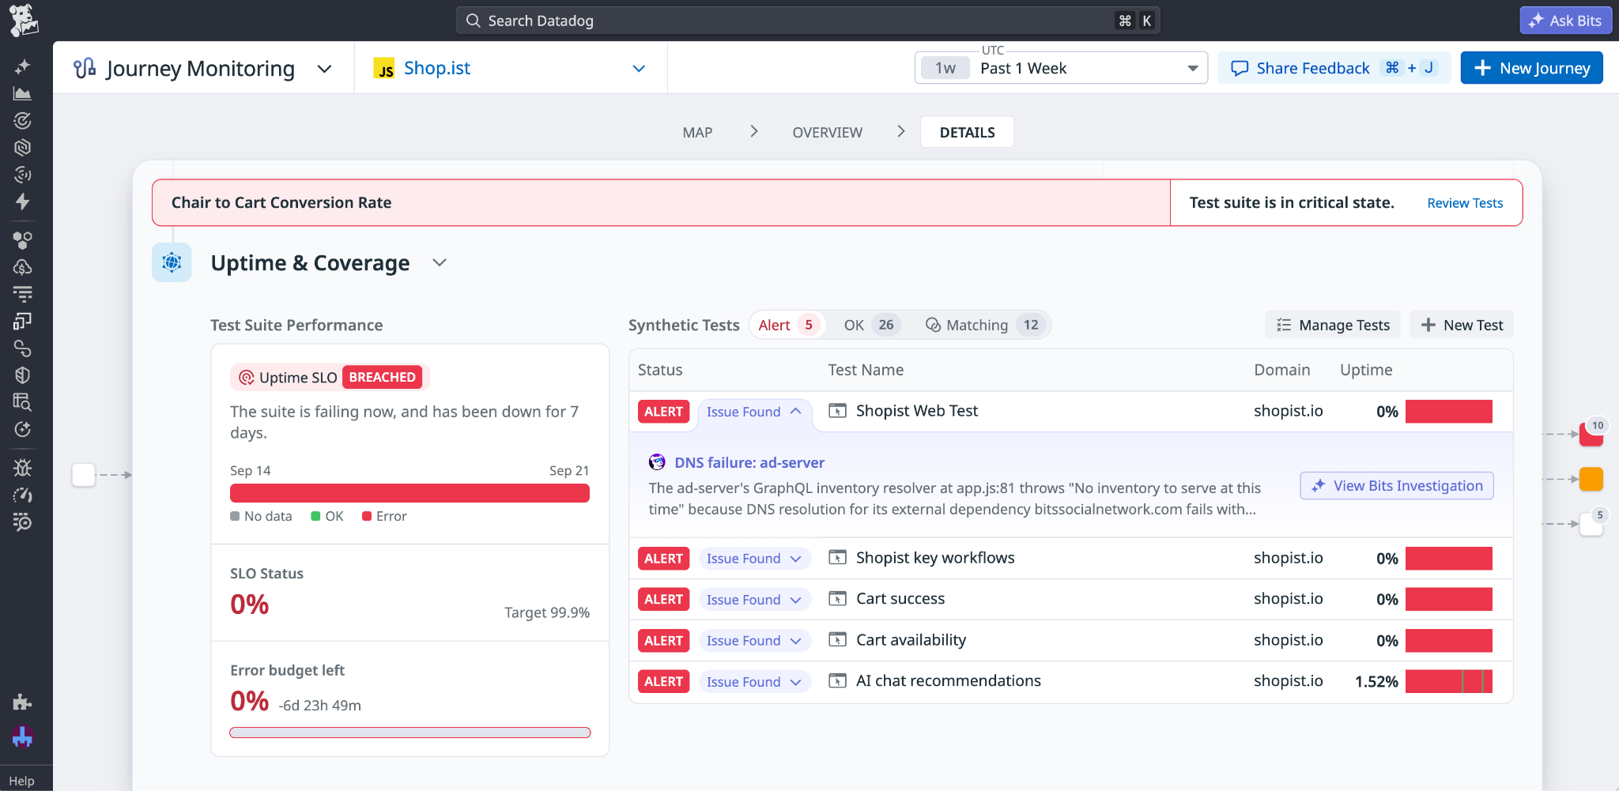1619x791 pixels.
Task: Click View Bits Investigation button
Action: [1397, 486]
